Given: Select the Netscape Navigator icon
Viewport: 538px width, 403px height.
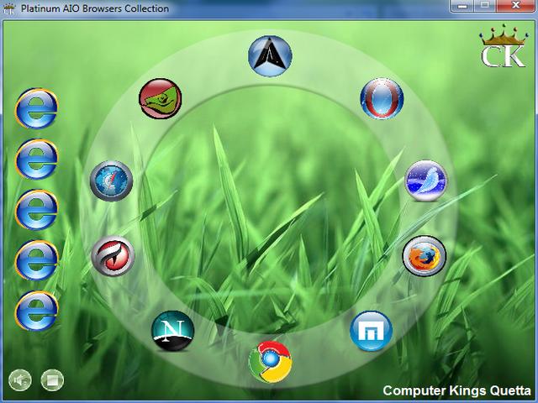Looking at the screenshot, I should [x=172, y=331].
